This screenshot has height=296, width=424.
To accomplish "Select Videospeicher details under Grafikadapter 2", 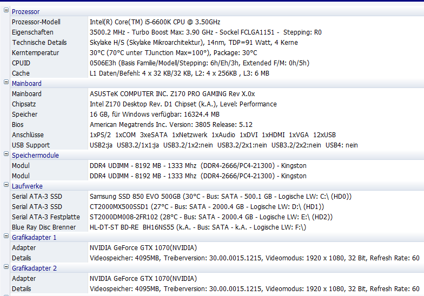I will point(254,288).
